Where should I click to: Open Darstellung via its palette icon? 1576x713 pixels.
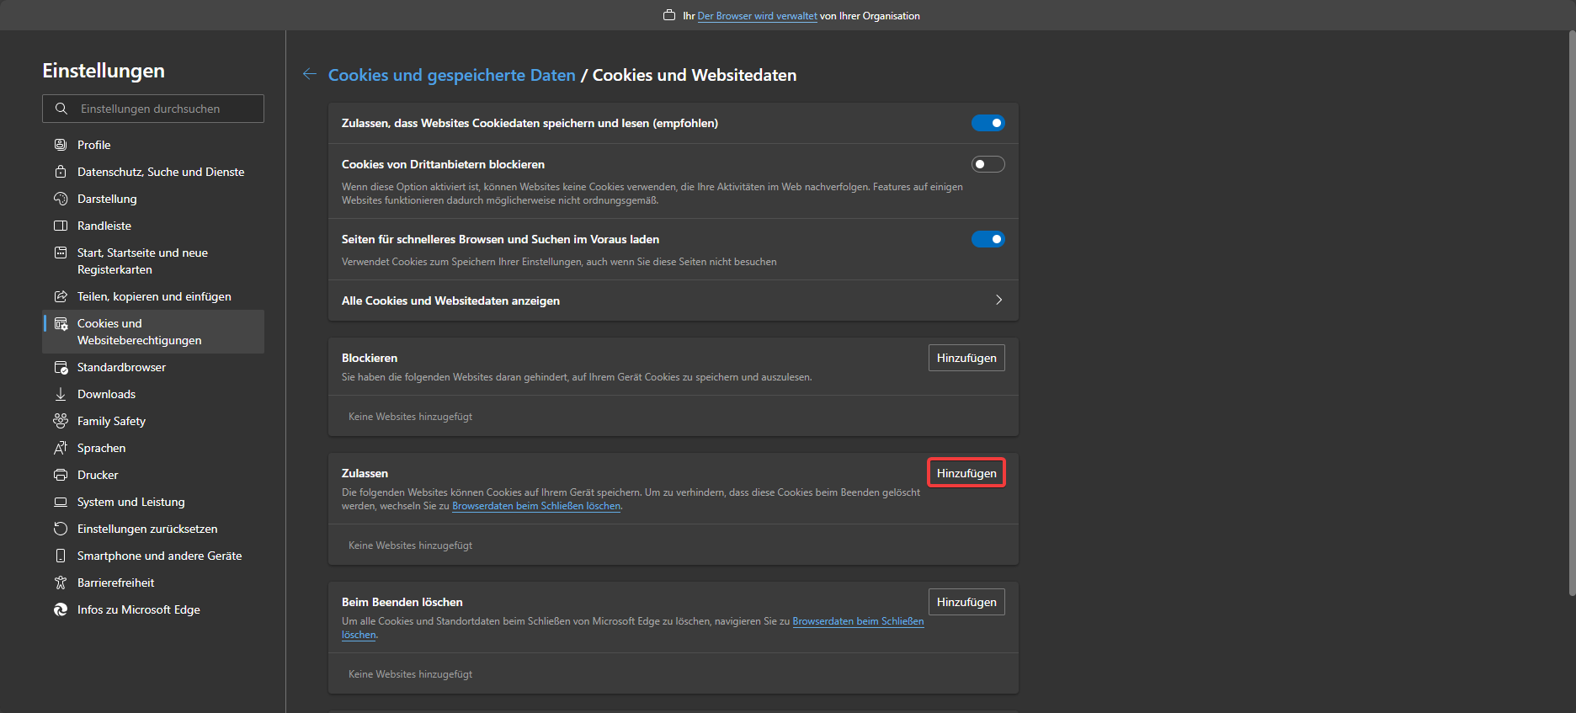(61, 199)
